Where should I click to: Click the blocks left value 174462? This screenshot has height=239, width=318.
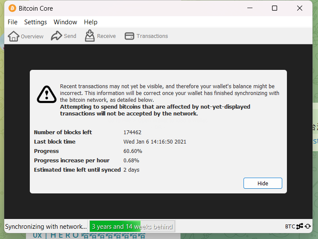pyautogui.click(x=132, y=132)
